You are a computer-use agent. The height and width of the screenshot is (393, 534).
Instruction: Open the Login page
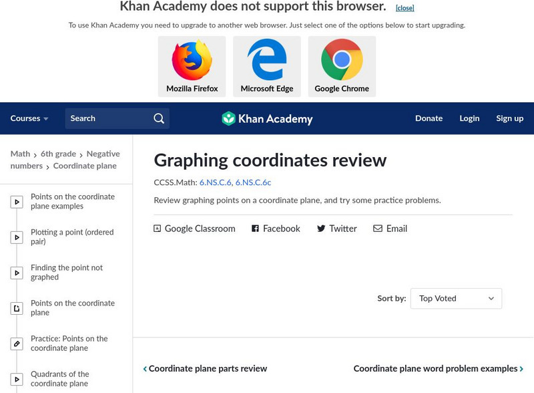point(469,118)
